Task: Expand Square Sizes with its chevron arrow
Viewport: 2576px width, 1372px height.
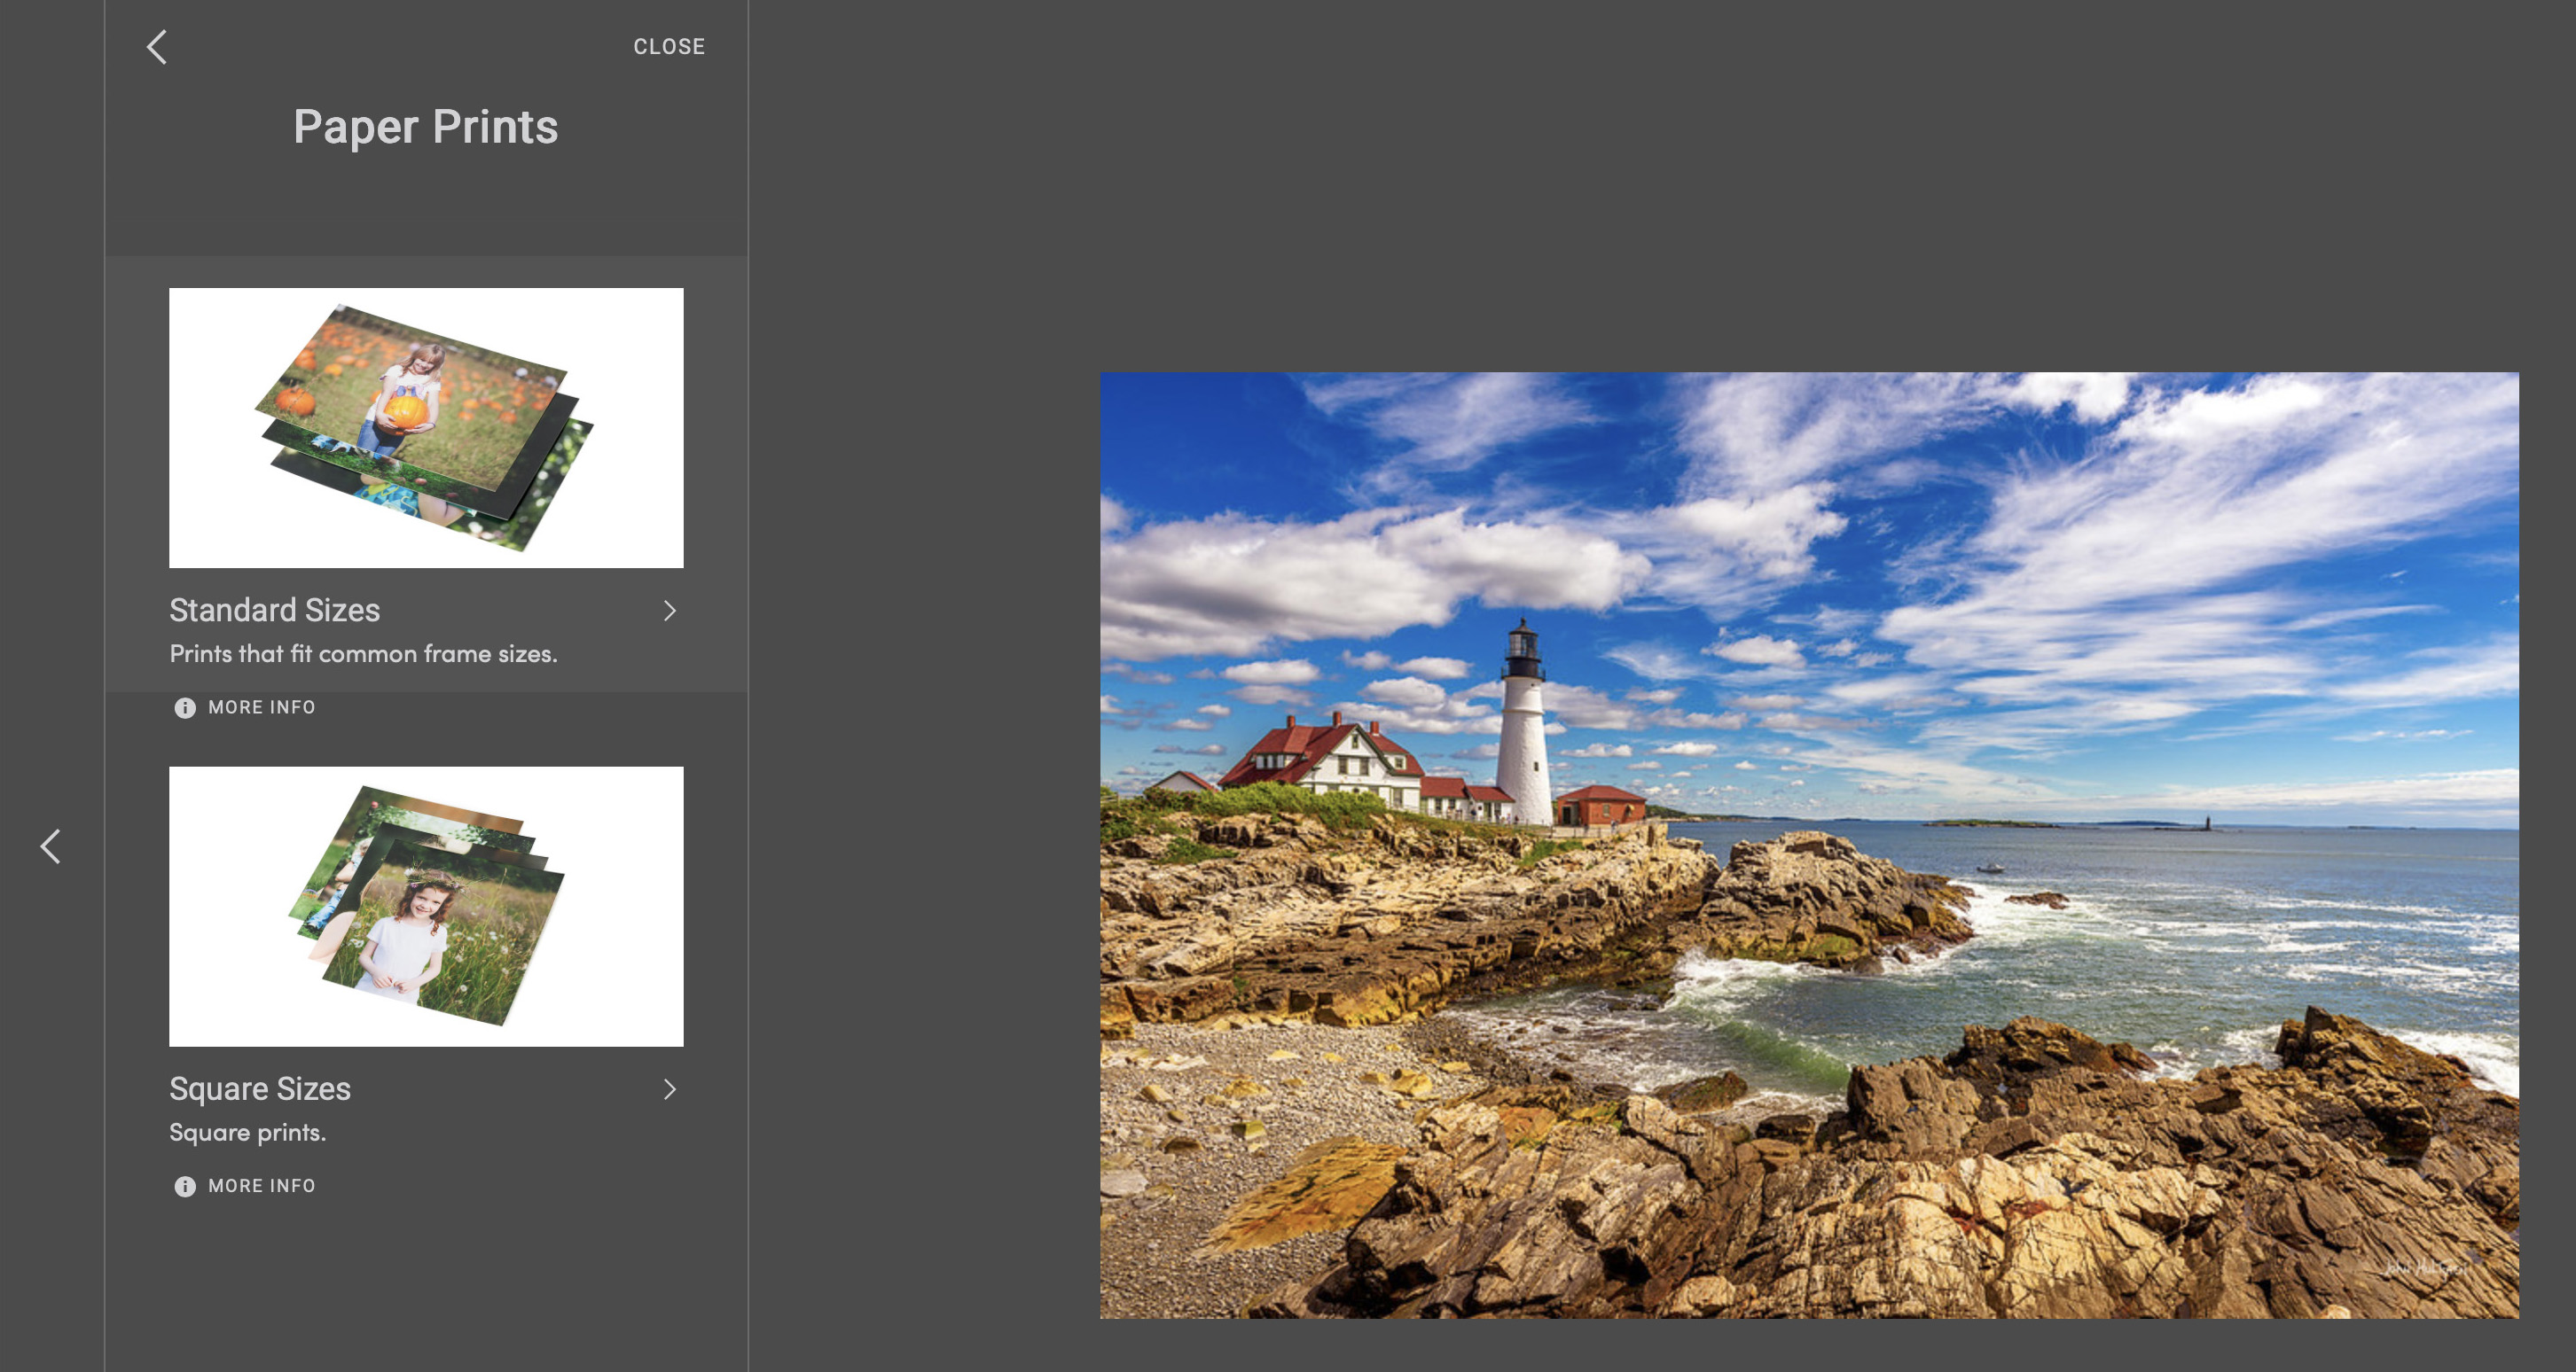Action: (669, 1089)
